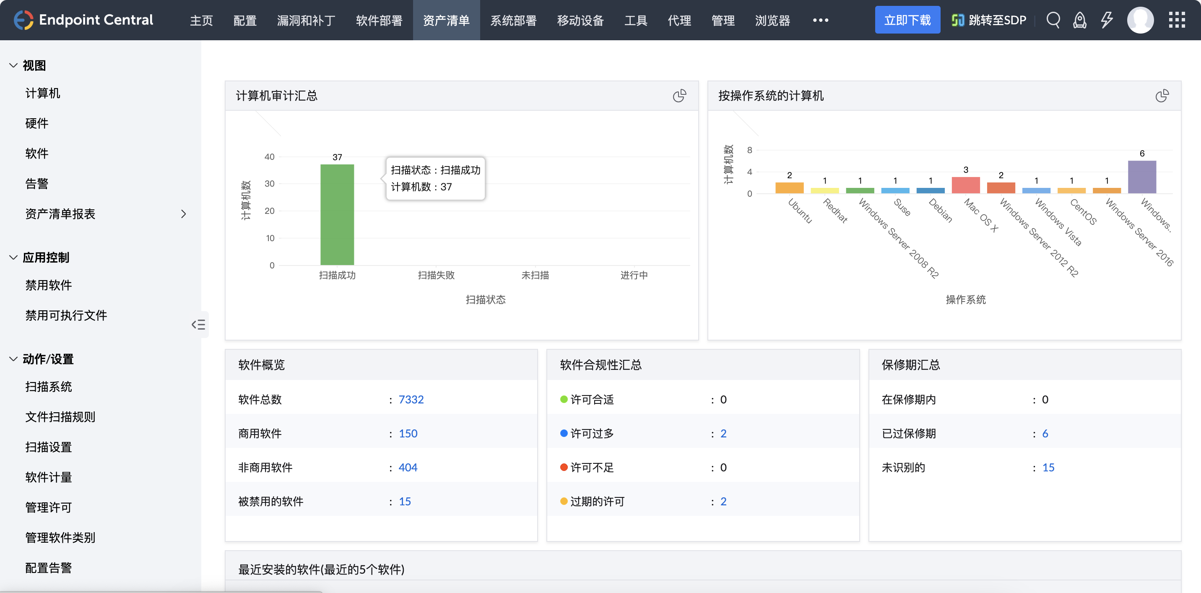Click the Endpoint Central logo
1201x593 pixels.
(83, 20)
